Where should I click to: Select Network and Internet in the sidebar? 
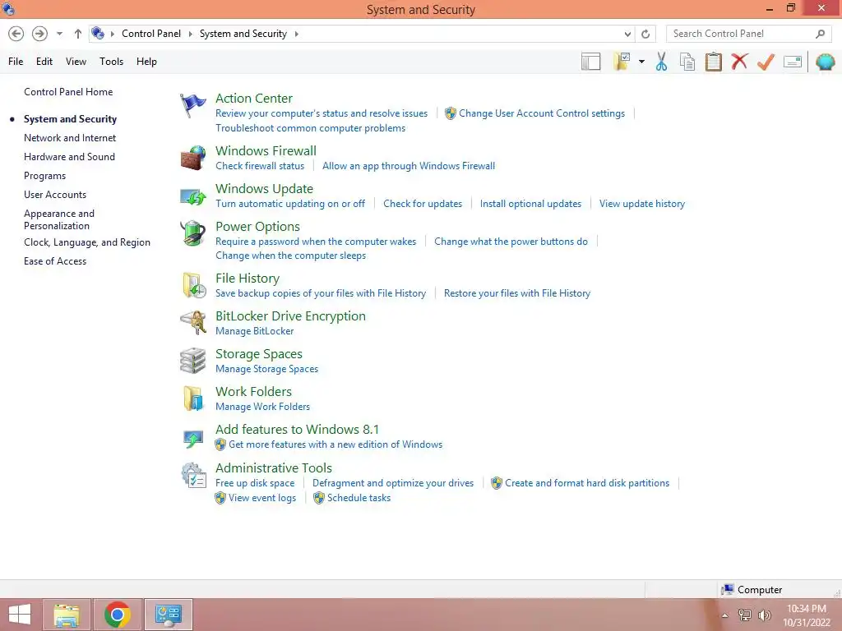[70, 138]
